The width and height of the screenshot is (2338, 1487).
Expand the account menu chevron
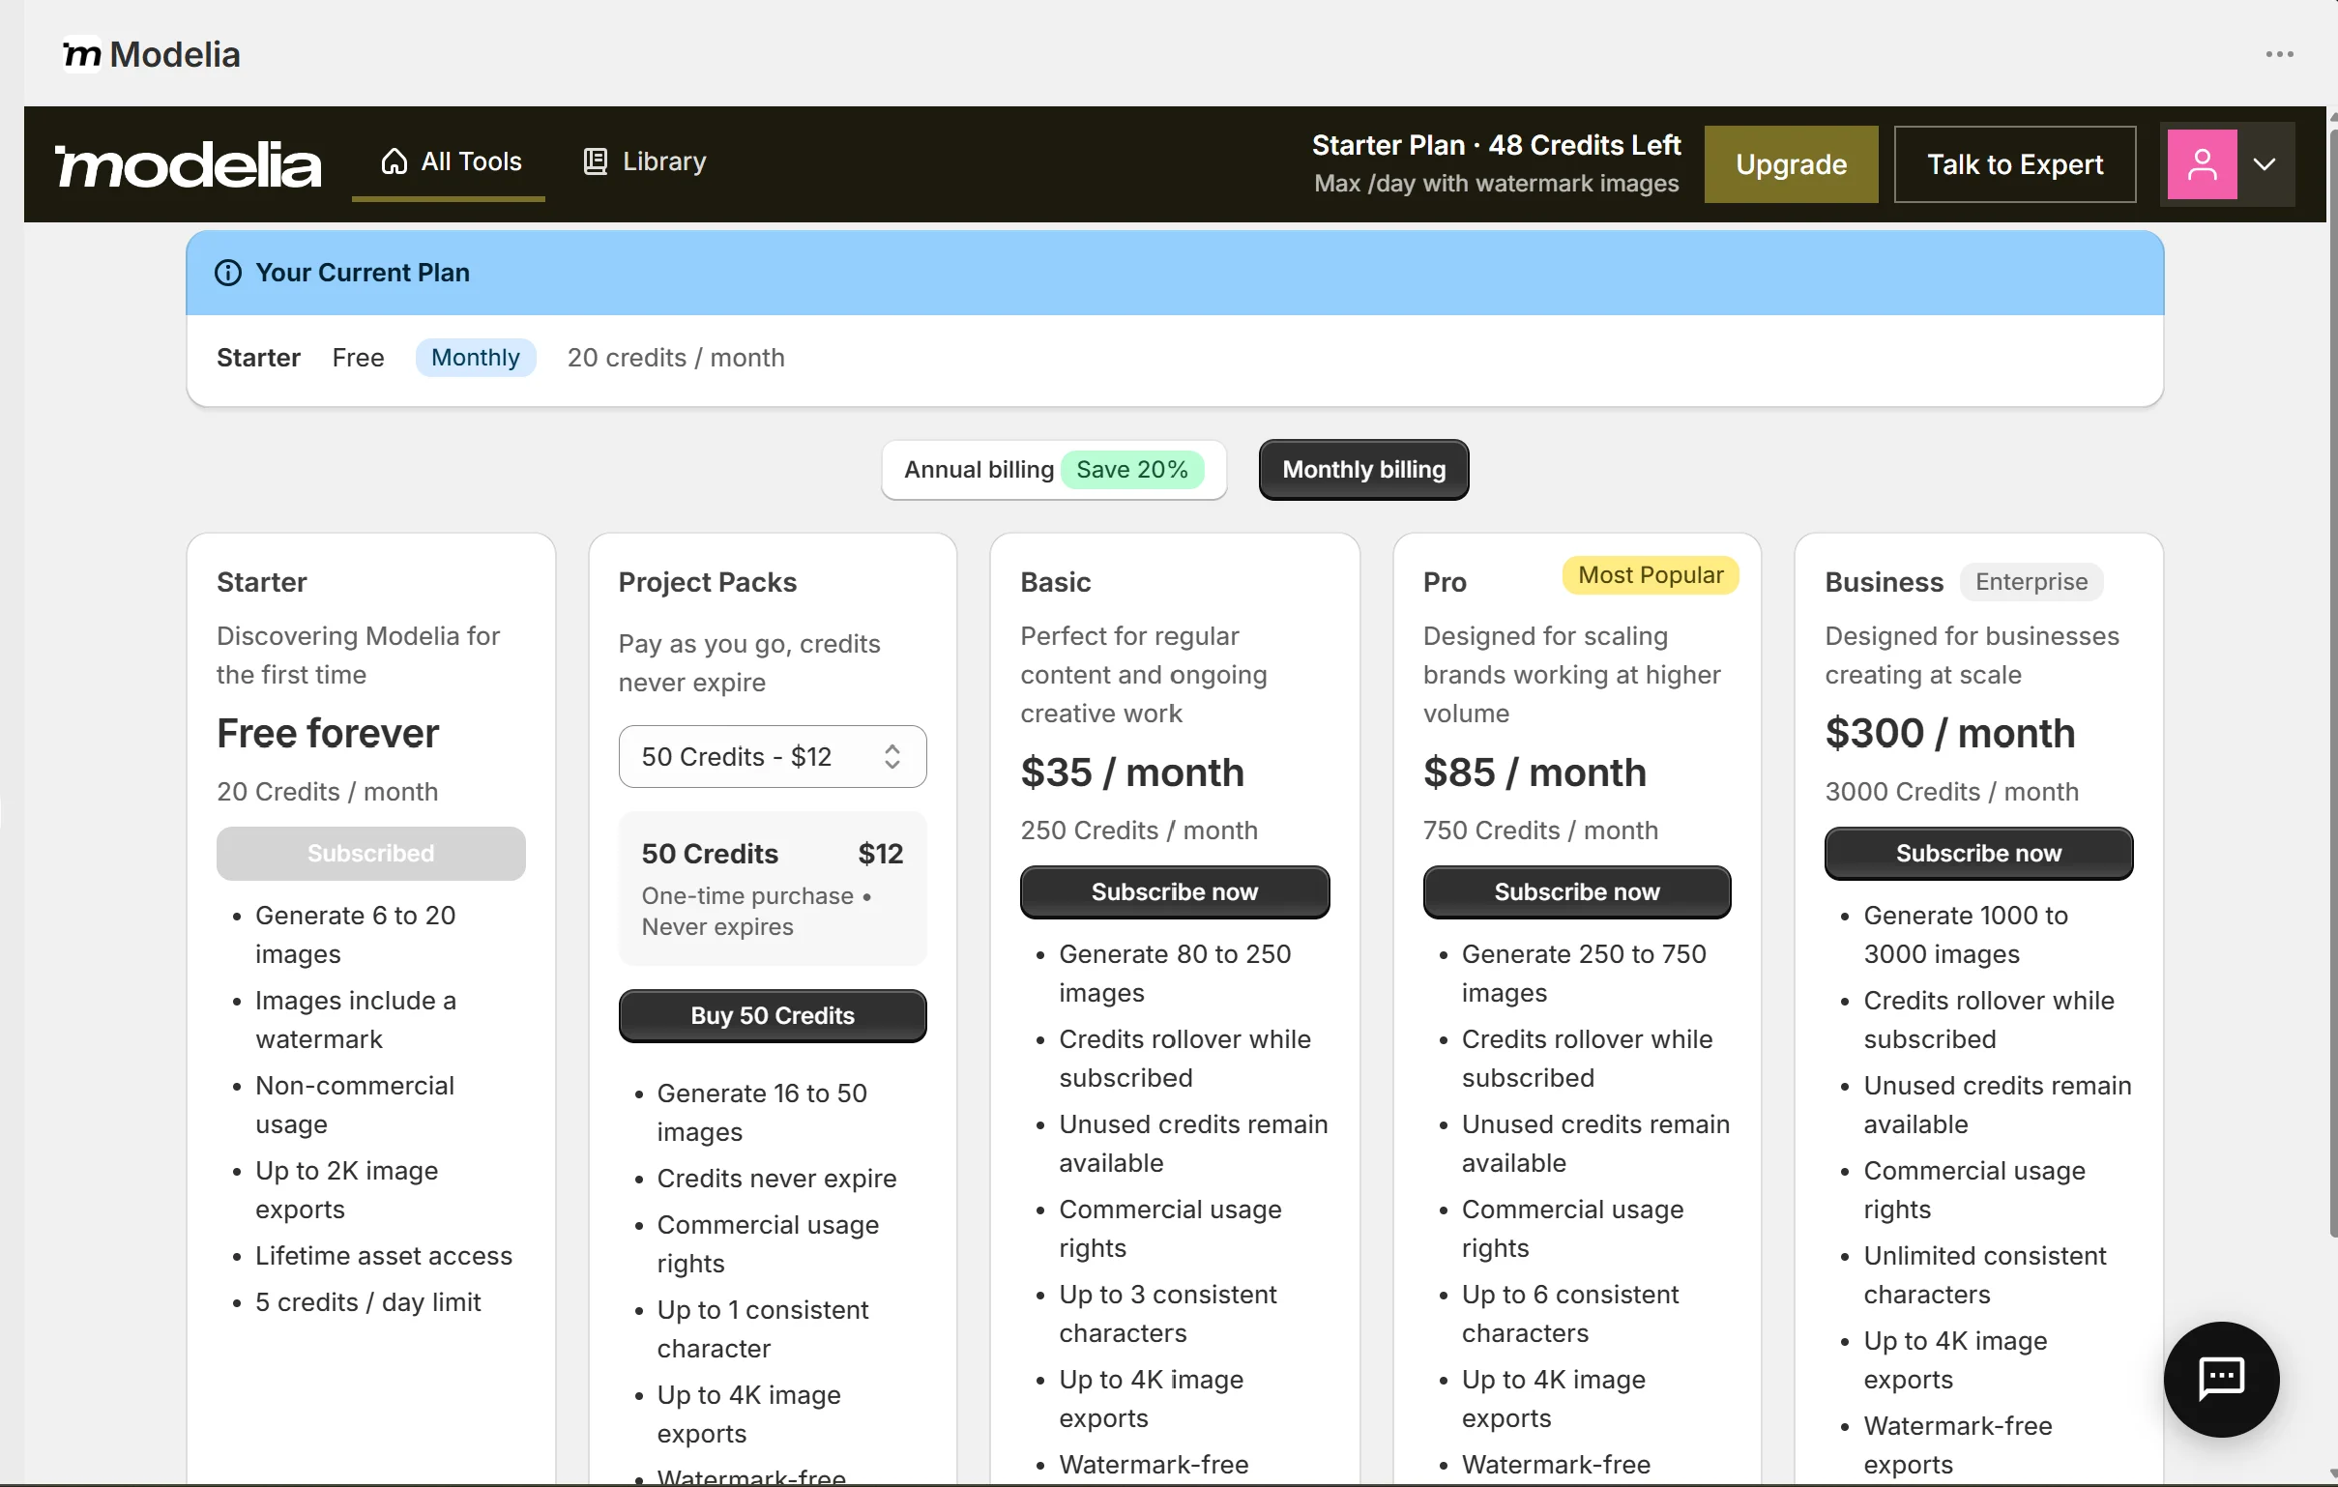2265,164
